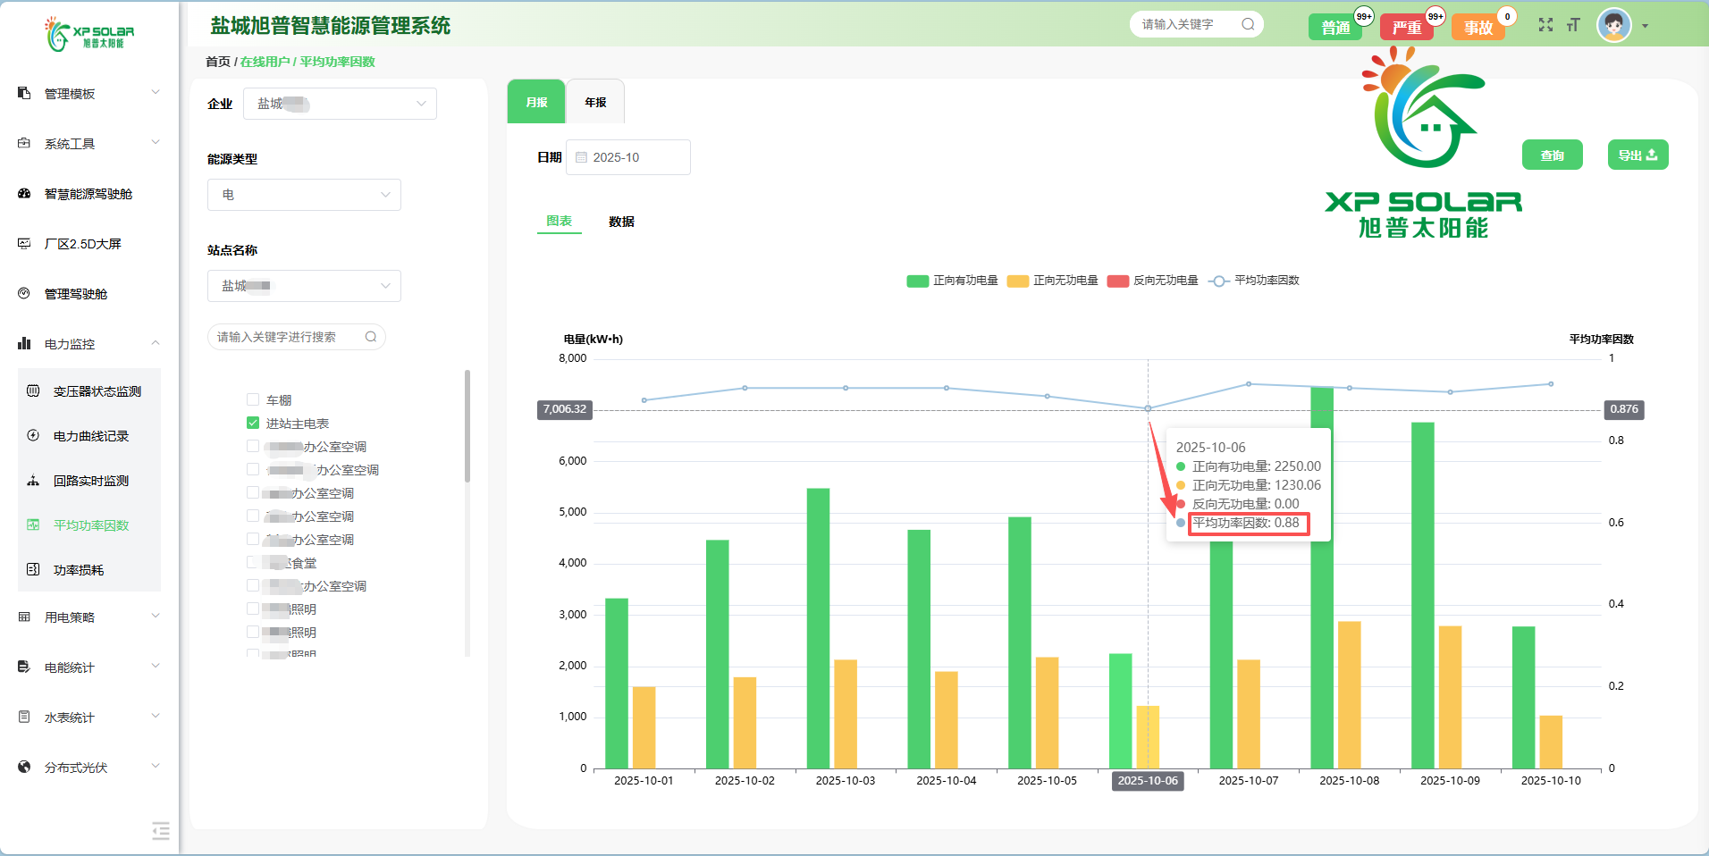The width and height of the screenshot is (1709, 856).
Task: Click the 查询 button
Action: [x=1552, y=155]
